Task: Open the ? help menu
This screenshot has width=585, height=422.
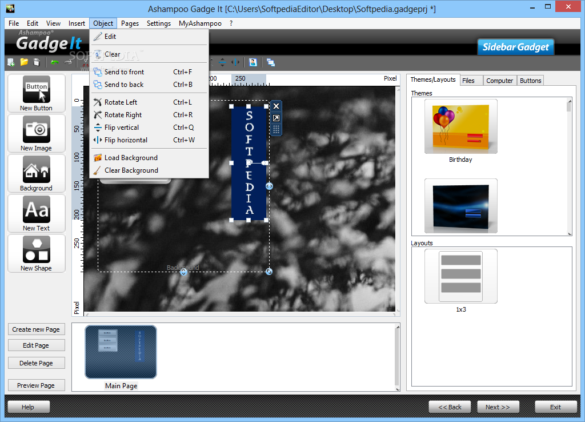Action: (x=231, y=23)
